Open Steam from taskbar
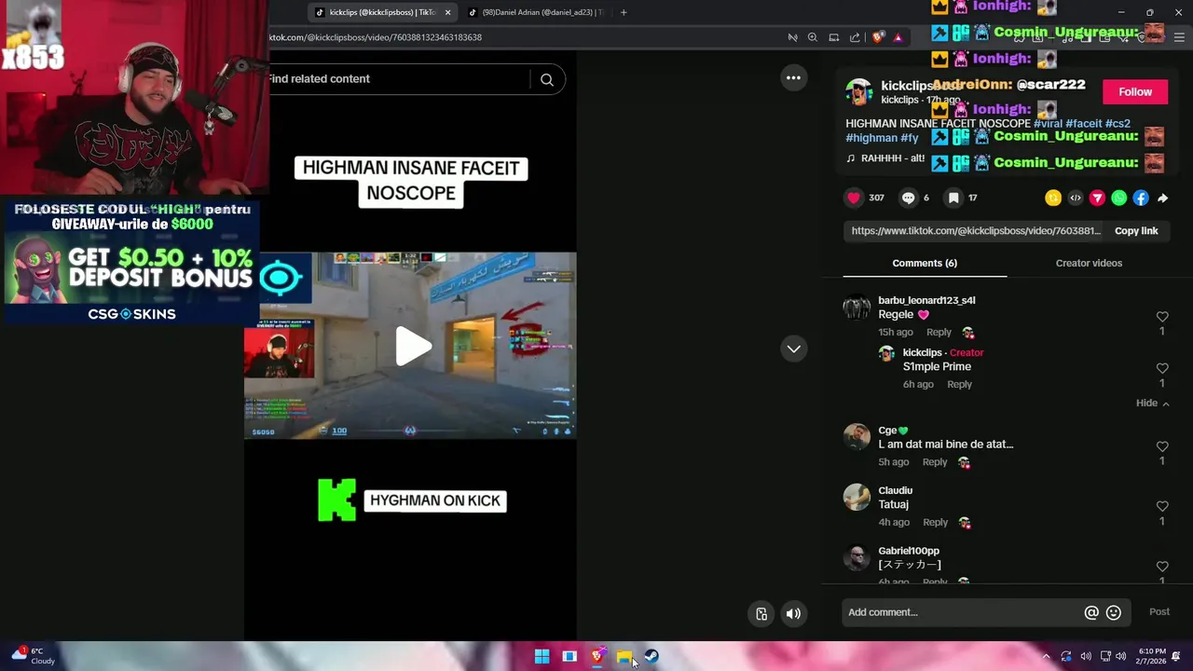The height and width of the screenshot is (671, 1193). click(x=651, y=656)
